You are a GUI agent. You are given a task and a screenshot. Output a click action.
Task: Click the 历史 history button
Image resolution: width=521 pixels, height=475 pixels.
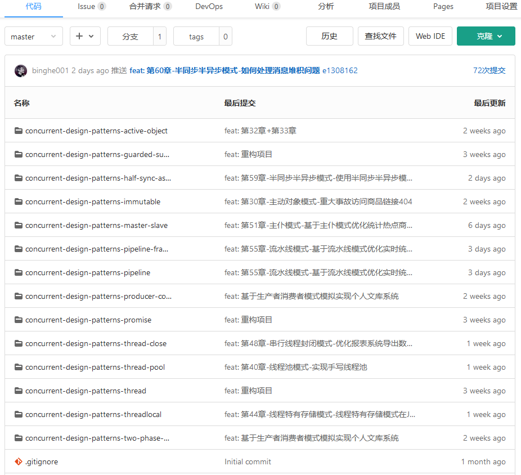tap(329, 36)
